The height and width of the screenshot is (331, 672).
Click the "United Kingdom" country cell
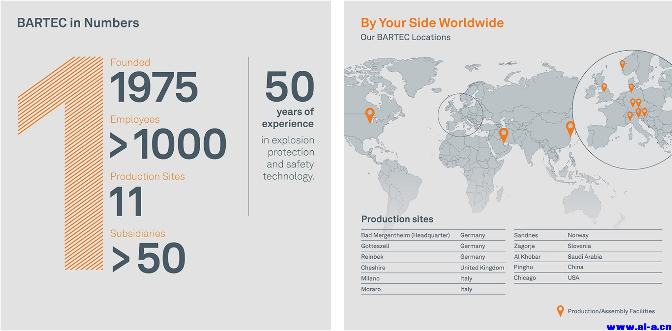pos(482,268)
